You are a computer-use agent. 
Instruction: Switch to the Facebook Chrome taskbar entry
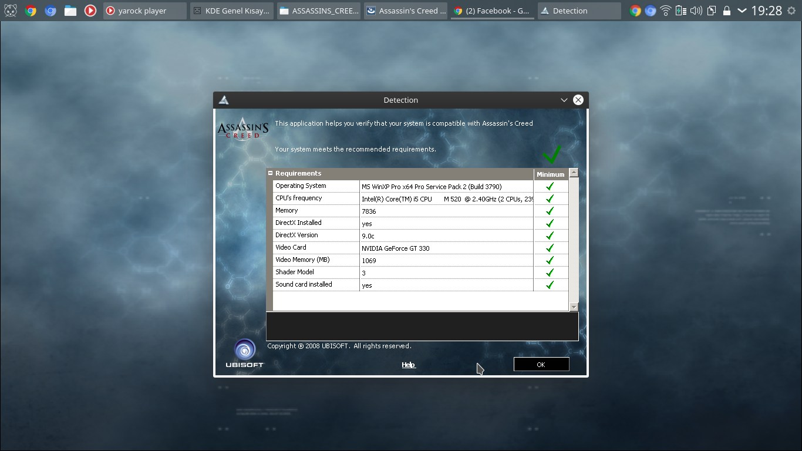[493, 11]
